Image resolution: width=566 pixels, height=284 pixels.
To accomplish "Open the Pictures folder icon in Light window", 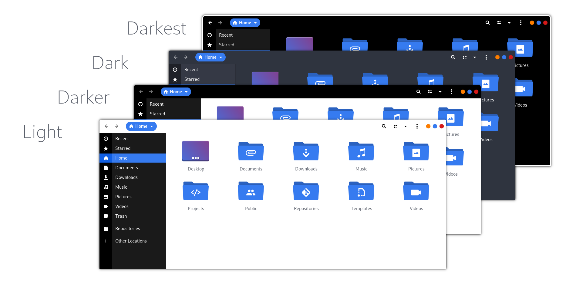I will coord(416,151).
